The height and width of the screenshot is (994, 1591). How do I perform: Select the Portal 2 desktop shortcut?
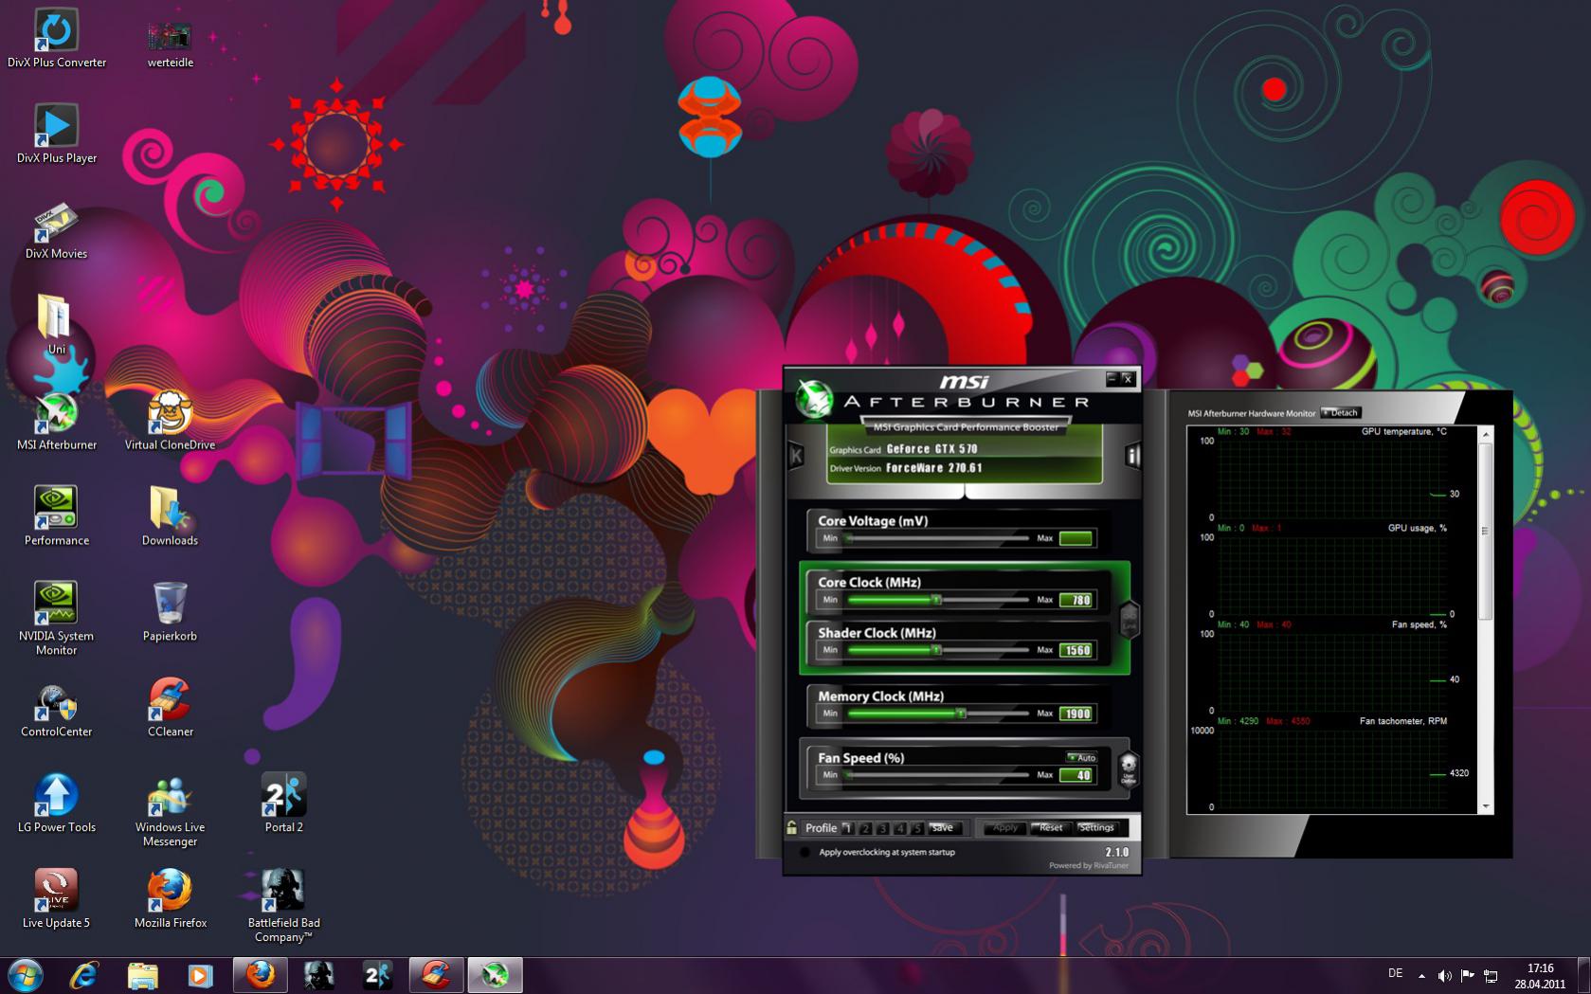tap(284, 804)
